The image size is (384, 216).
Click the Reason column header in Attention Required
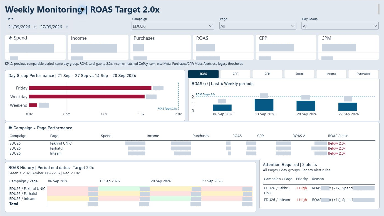click(318, 179)
